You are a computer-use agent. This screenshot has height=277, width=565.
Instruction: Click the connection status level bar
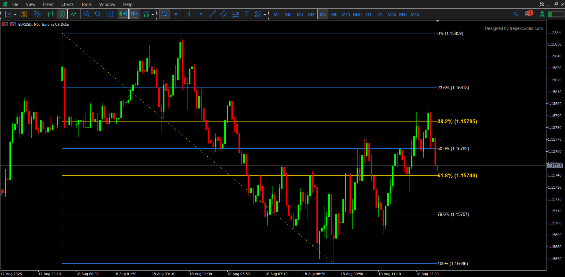556,14
